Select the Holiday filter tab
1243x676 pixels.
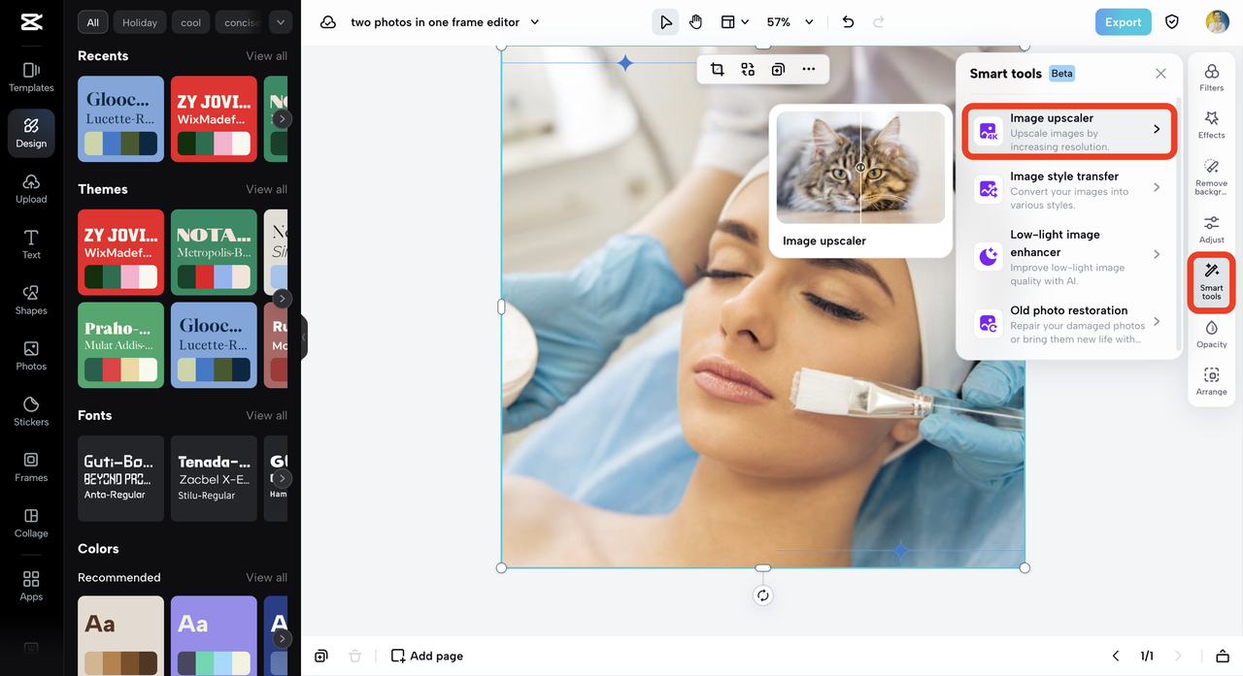tap(139, 22)
